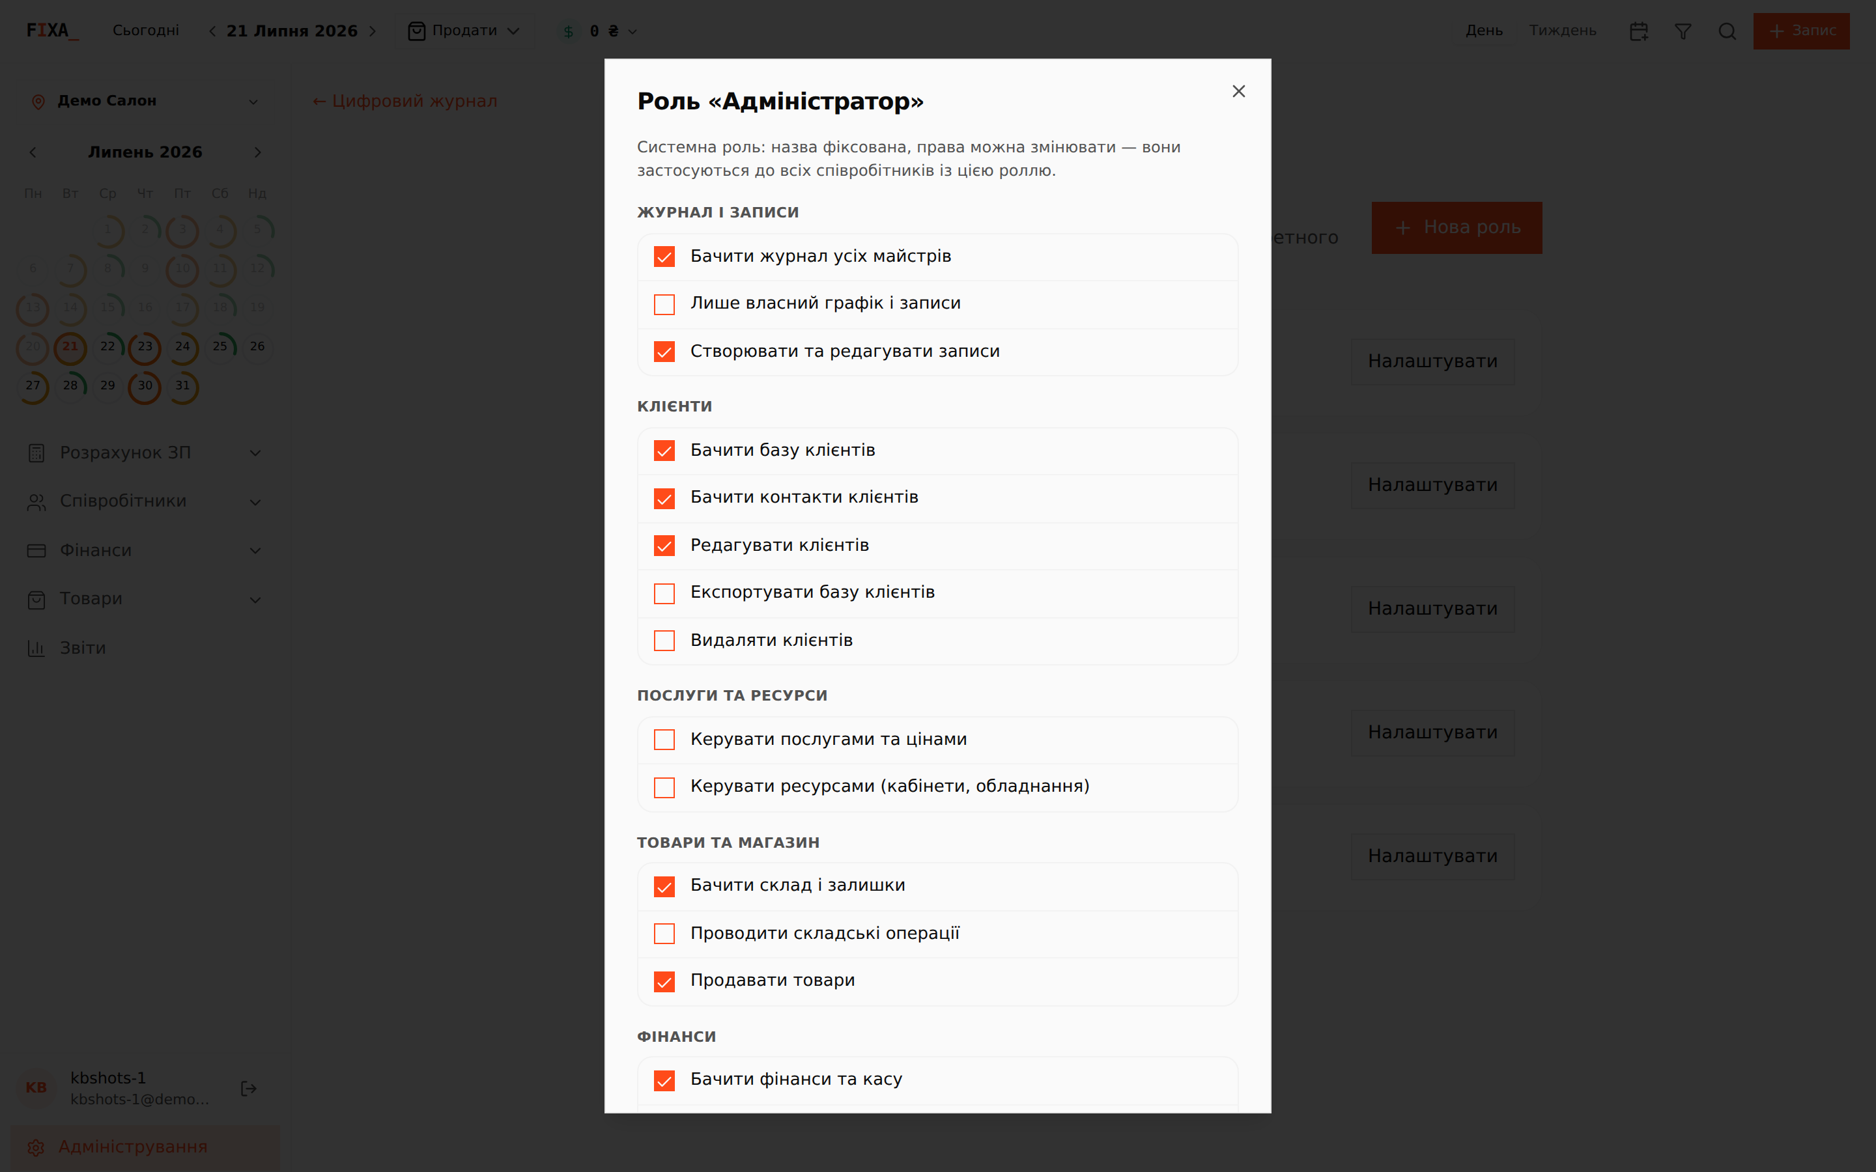Click the calculator icon for Розрахунок ЗП
Screen dimensions: 1876x1172
tap(36, 453)
